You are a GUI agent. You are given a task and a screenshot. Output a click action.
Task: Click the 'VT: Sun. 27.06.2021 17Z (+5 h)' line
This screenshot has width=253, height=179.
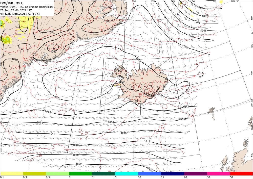coord(20,14)
